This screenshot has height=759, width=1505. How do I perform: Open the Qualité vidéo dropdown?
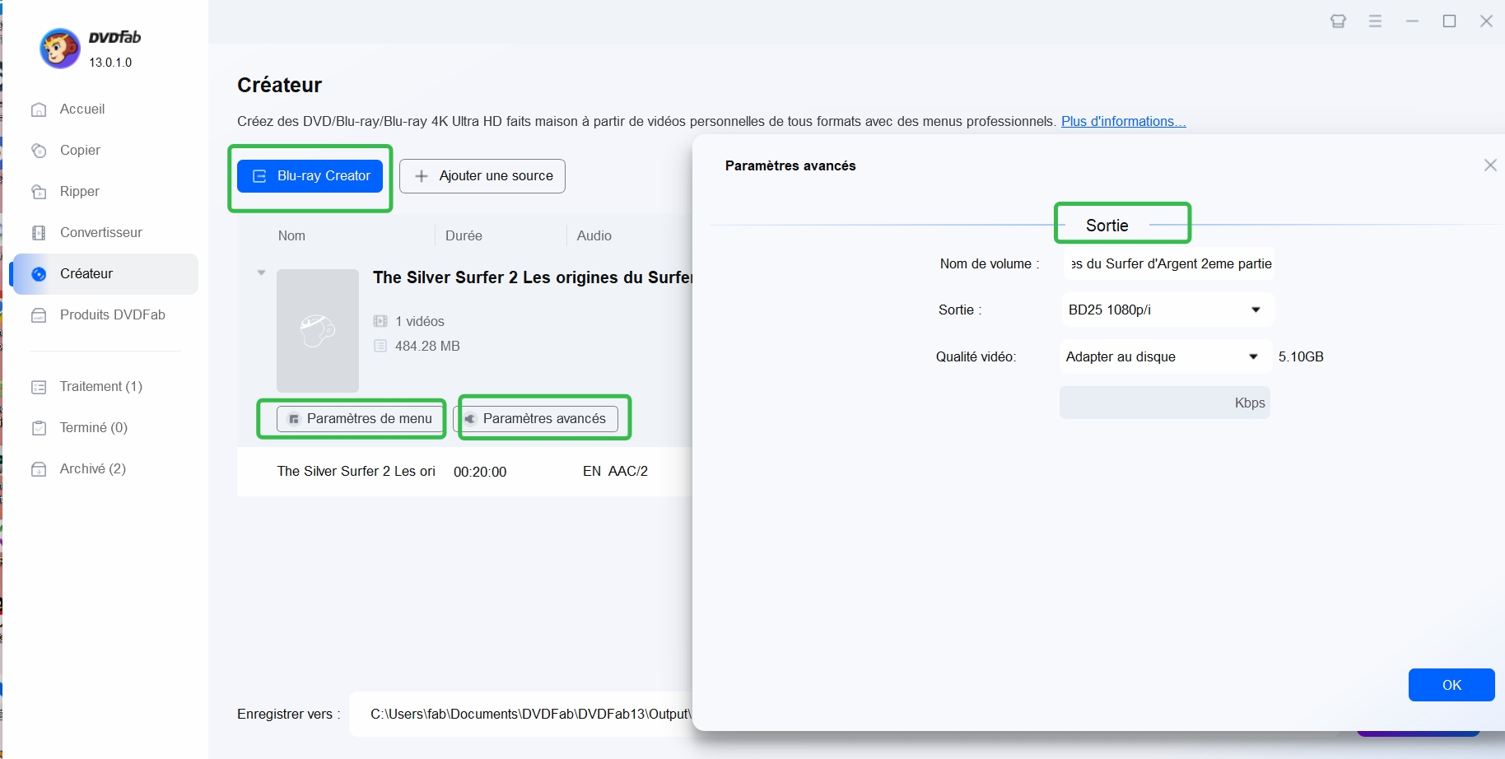1164,356
